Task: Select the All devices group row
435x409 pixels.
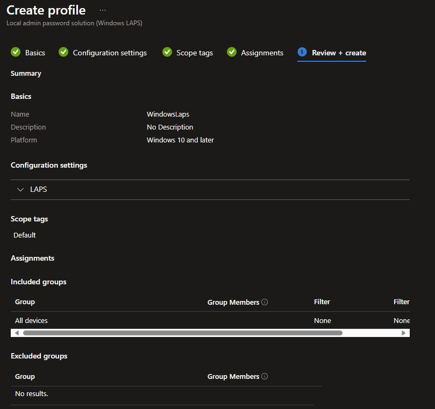Action: [x=31, y=320]
